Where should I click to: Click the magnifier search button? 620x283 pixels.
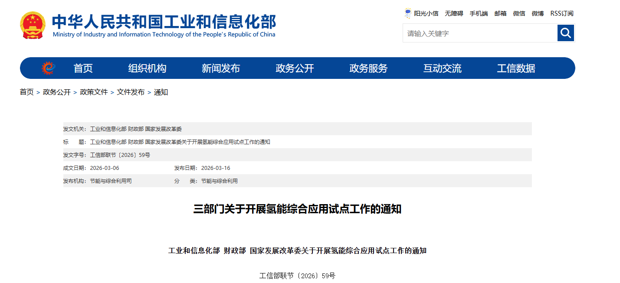coord(566,33)
